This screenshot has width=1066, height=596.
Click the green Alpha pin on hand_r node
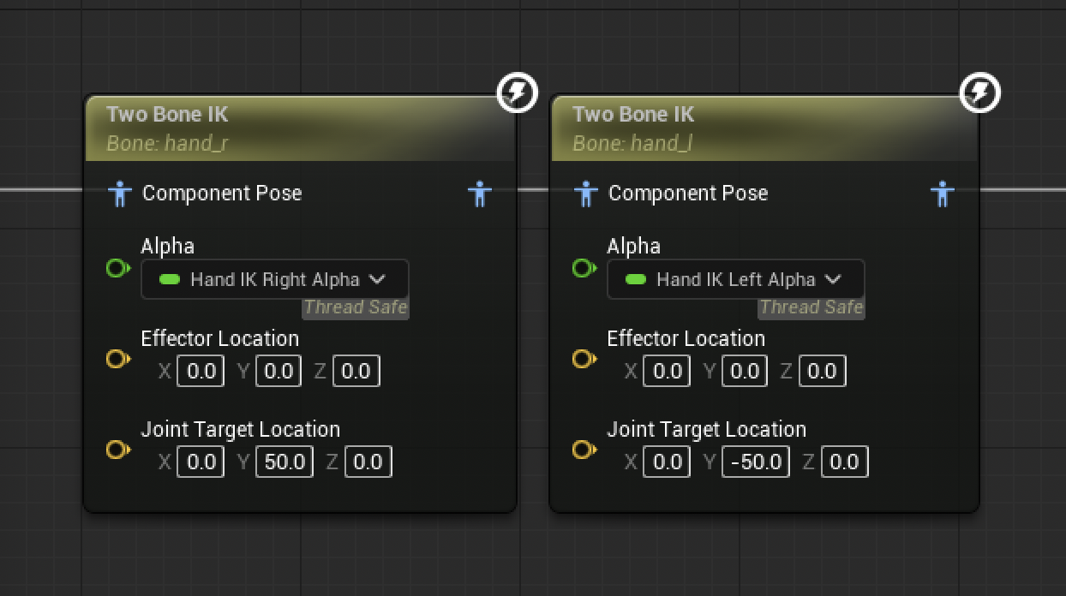click(x=118, y=268)
